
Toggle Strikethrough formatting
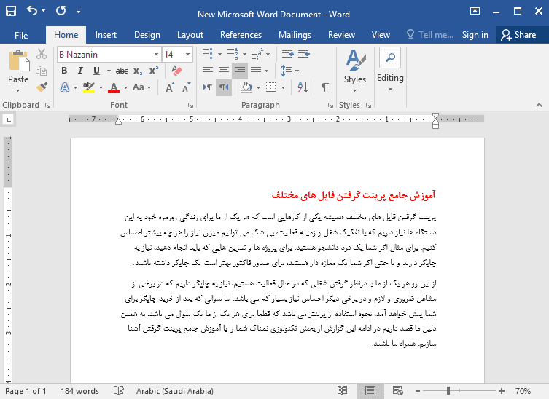coord(122,71)
